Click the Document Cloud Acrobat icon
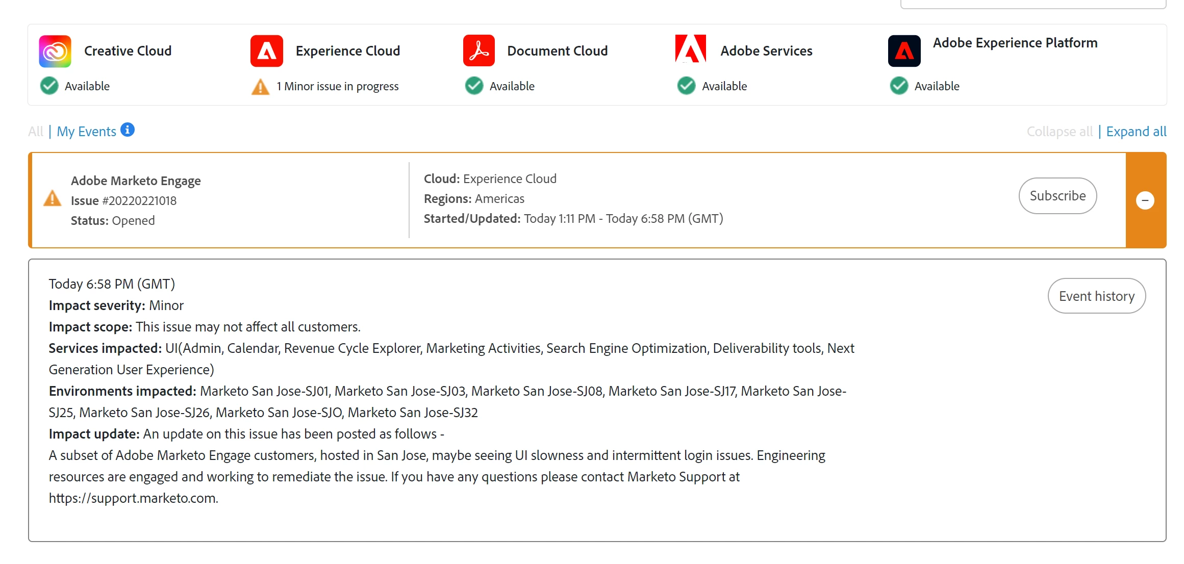The image size is (1184, 564). tap(479, 51)
